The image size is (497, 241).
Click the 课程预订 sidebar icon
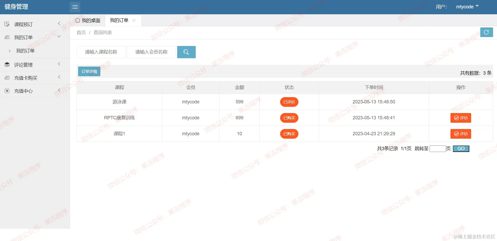[7, 24]
